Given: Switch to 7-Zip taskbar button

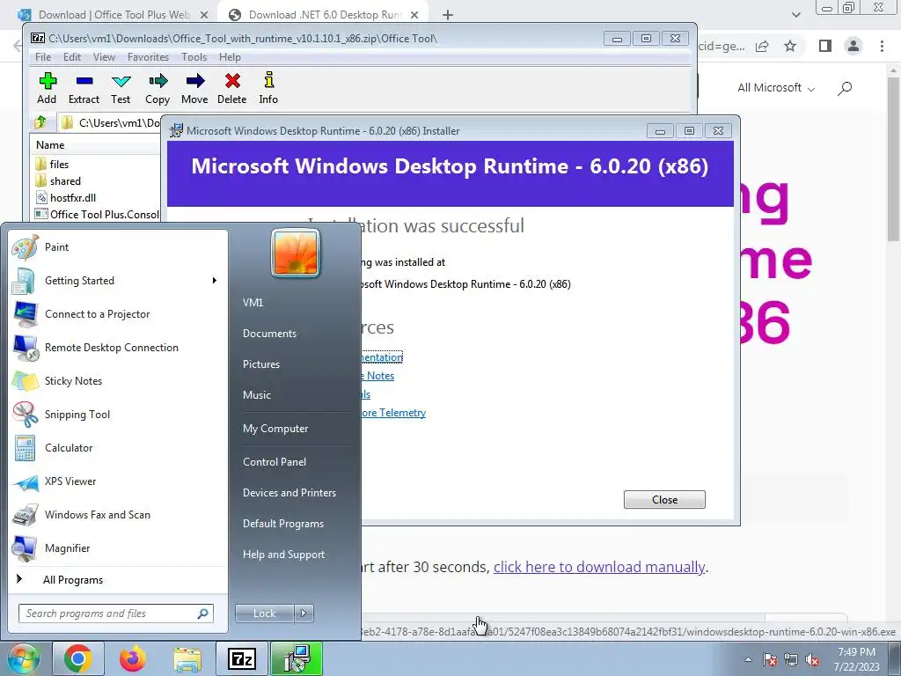Looking at the screenshot, I should point(241,658).
